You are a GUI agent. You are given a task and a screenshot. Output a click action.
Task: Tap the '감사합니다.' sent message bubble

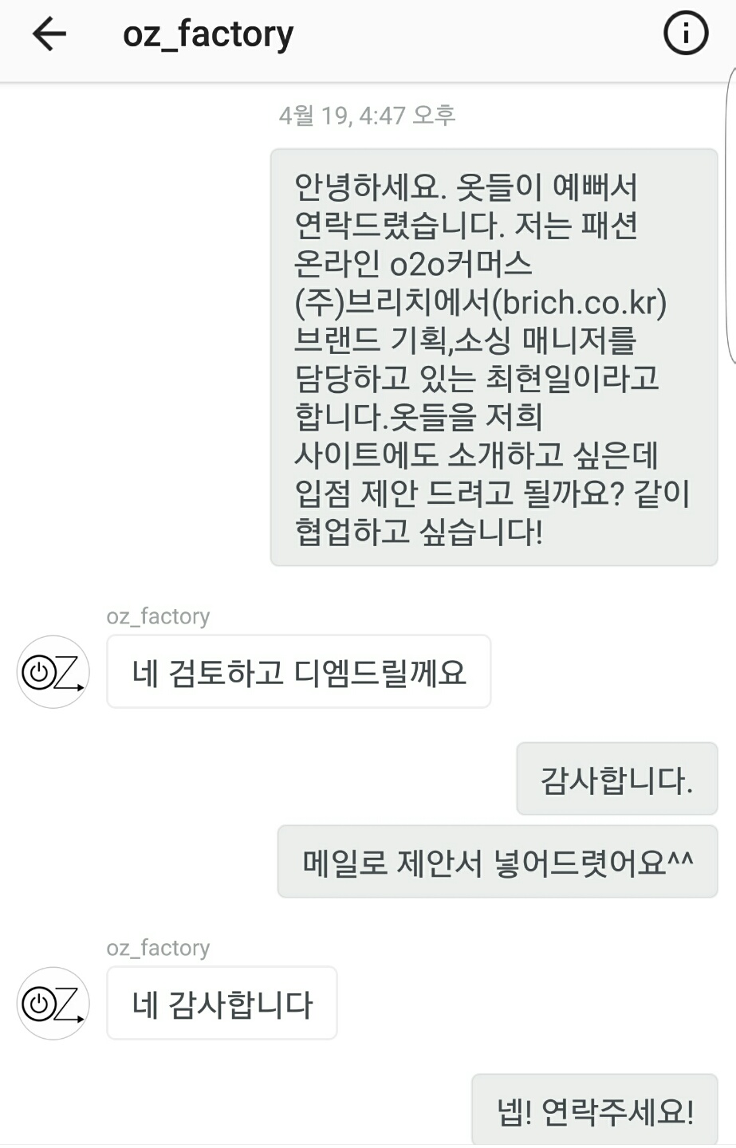coord(617,779)
